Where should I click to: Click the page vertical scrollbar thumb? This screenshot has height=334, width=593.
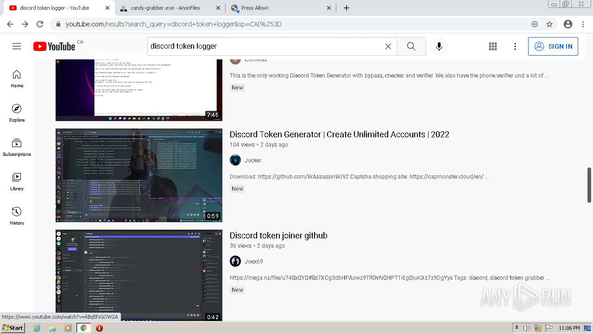coord(589,185)
